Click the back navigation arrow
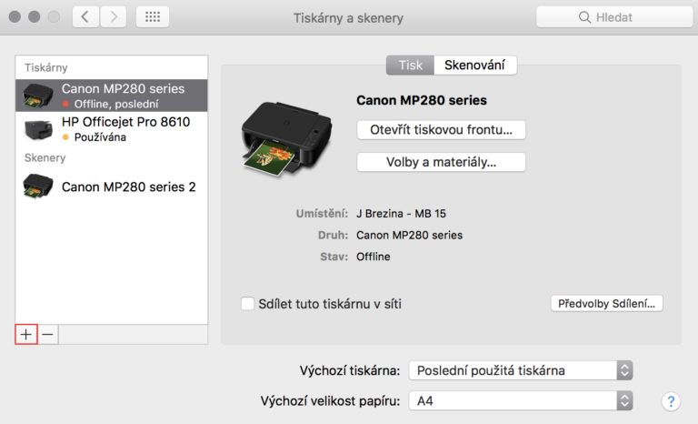Screen dimensions: 698x424 click(85, 17)
